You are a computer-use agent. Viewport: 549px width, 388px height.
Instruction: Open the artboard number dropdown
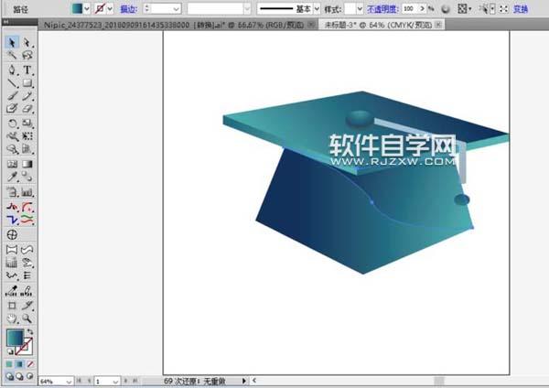point(115,381)
